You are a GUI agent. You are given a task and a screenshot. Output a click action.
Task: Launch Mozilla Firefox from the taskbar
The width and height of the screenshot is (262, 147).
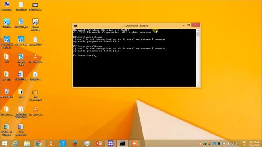click(x=75, y=143)
